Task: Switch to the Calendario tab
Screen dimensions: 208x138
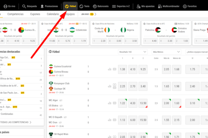Action: click(53, 14)
